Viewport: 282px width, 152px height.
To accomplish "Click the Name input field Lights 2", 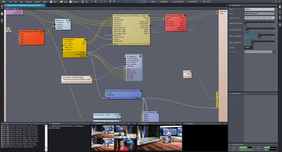I will (259, 9).
